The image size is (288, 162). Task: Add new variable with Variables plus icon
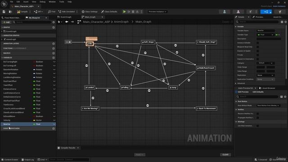54,58
